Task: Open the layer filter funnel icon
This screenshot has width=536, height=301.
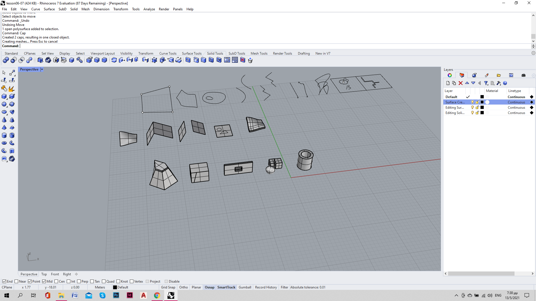Action: point(486,83)
